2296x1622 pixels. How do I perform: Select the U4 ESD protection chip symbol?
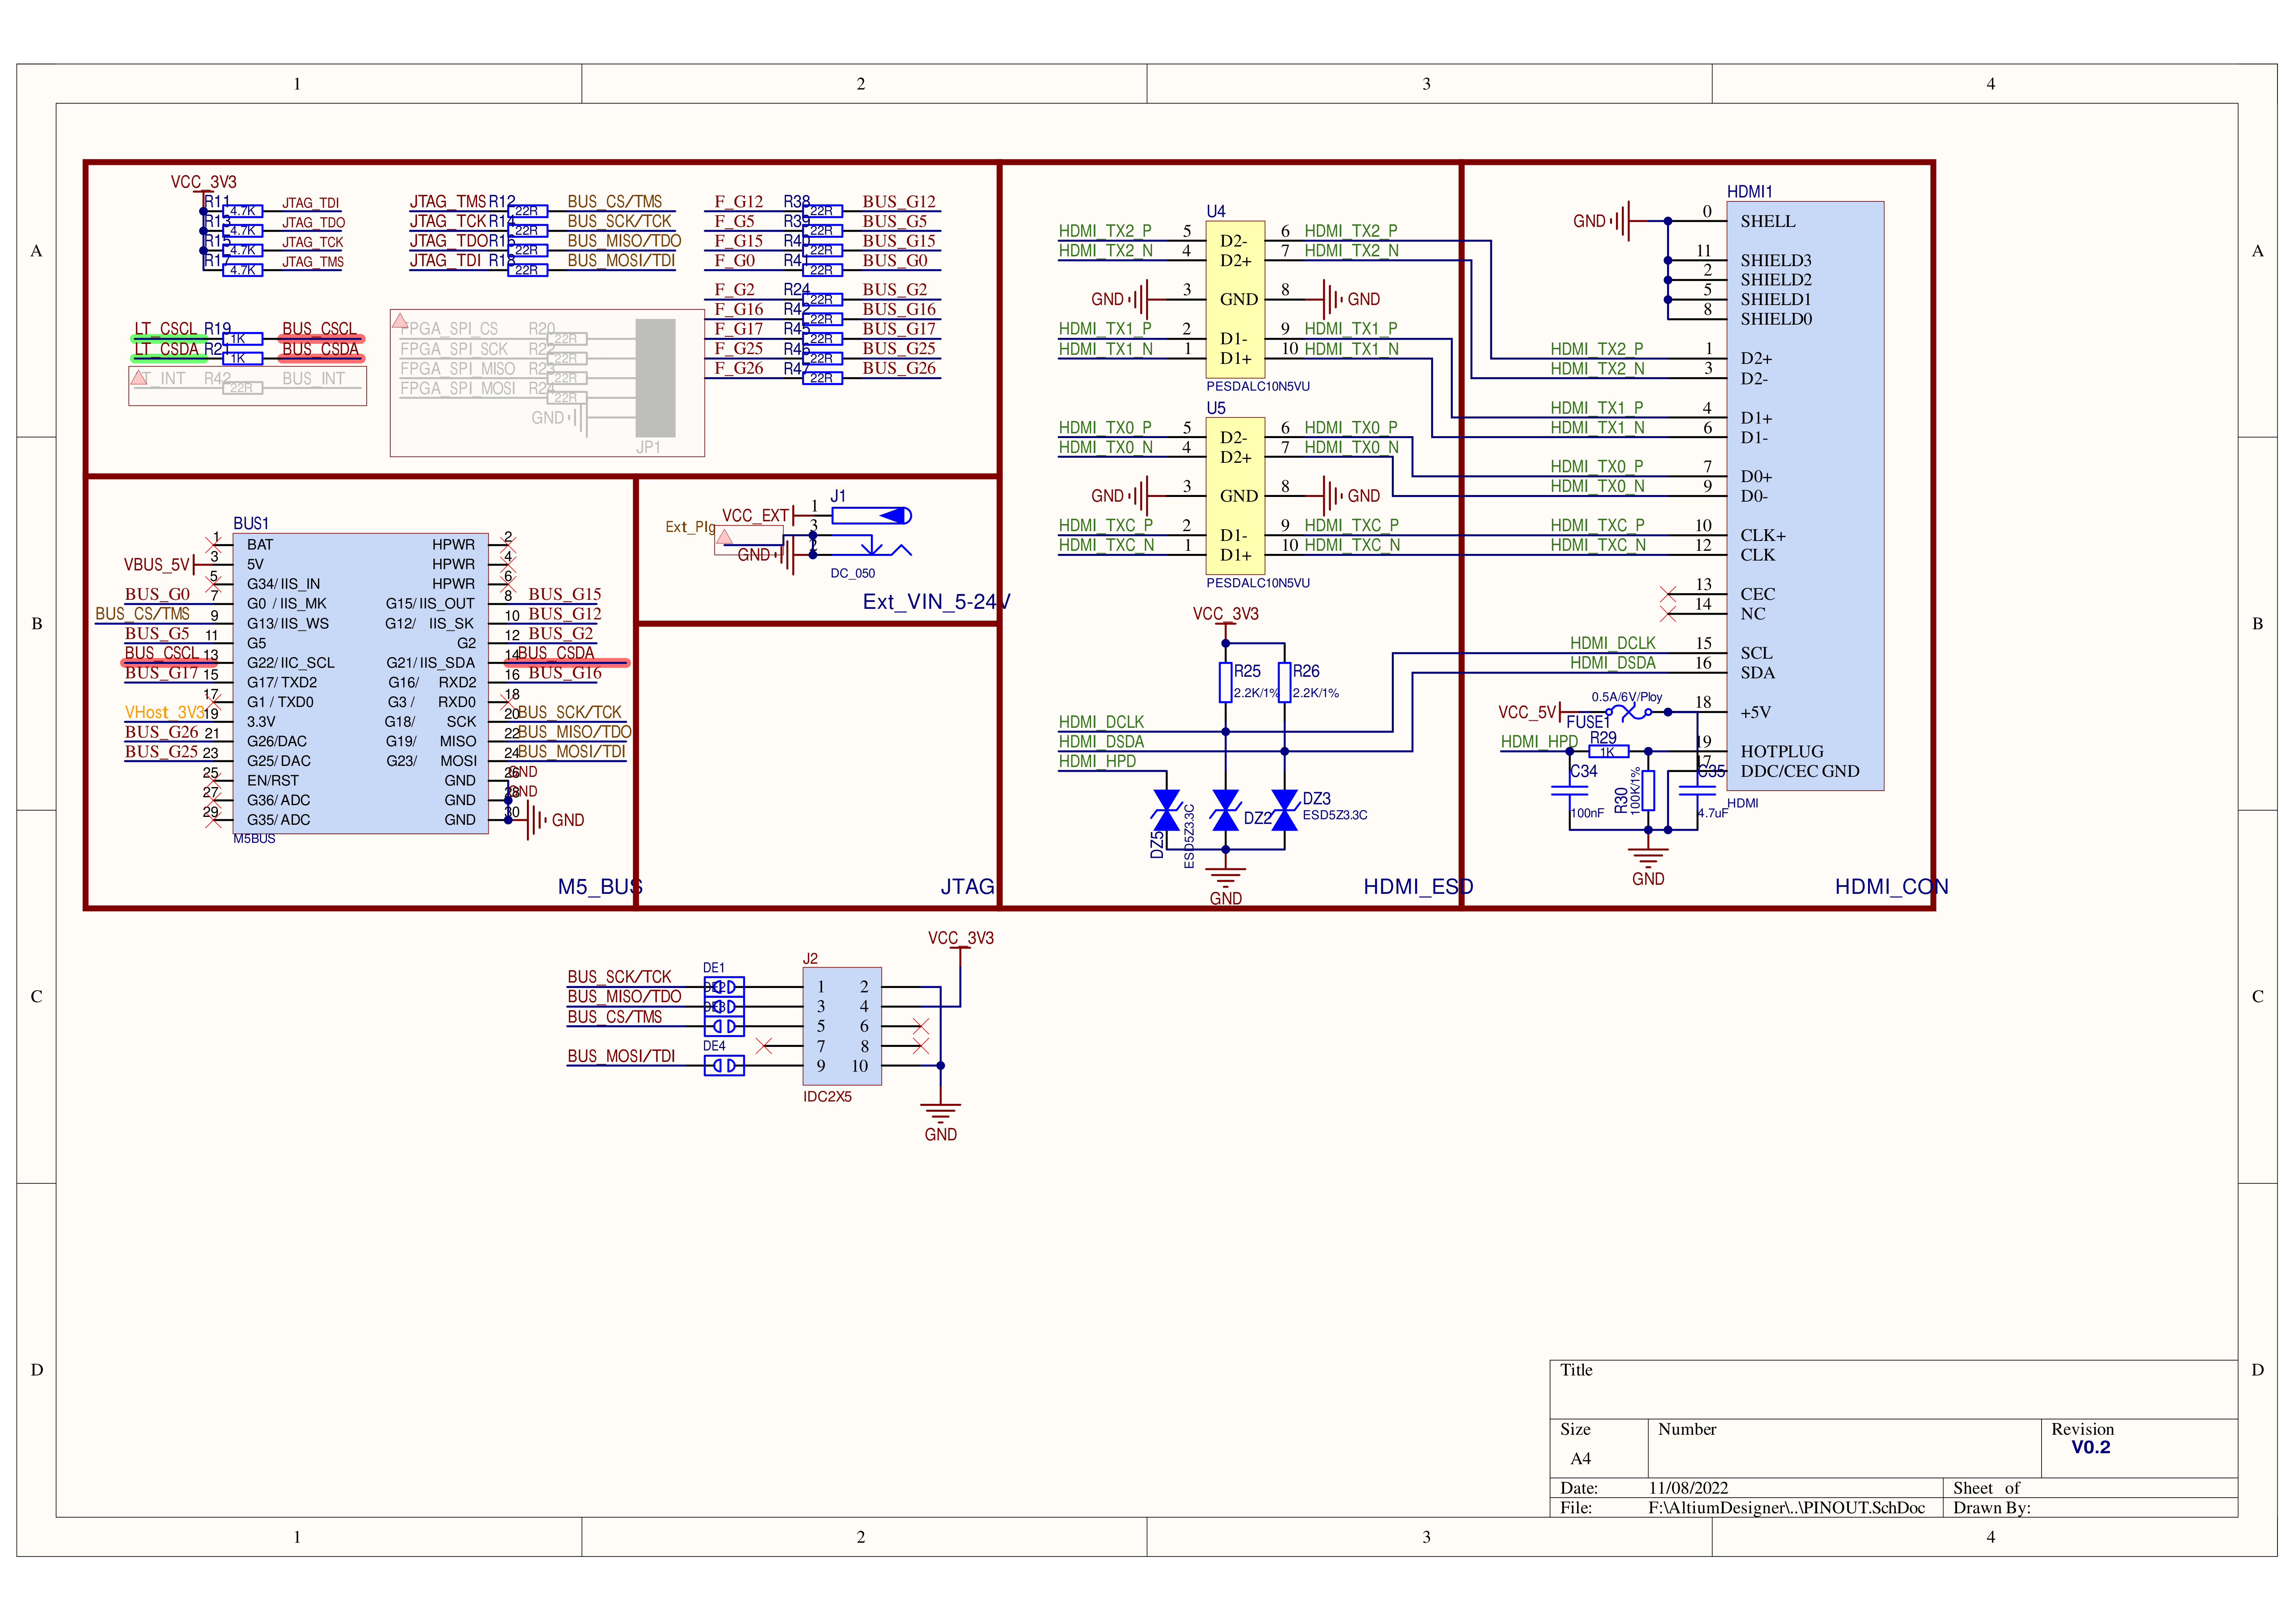tap(1235, 300)
